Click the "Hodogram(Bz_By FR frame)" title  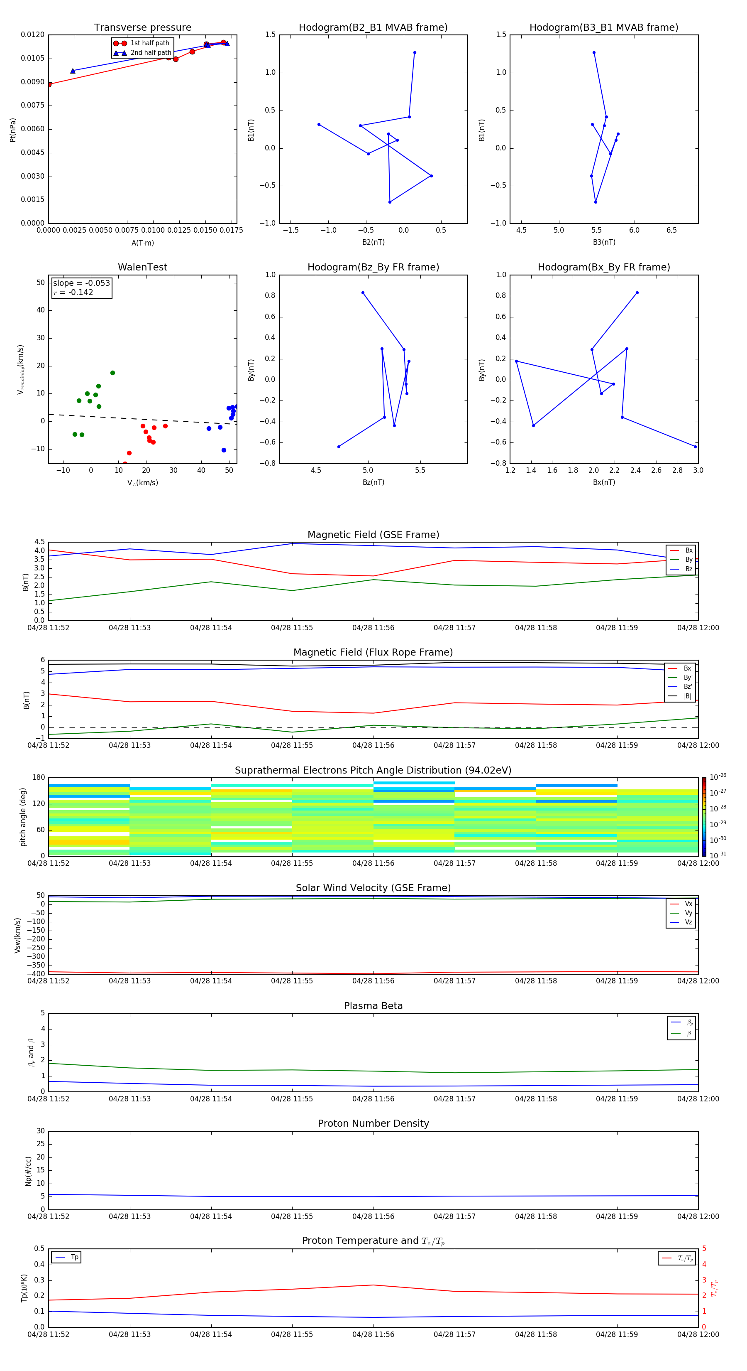pos(373,267)
